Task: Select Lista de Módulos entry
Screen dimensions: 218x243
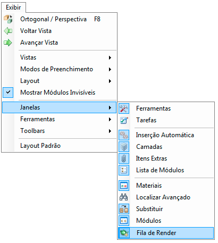Action: [166, 170]
